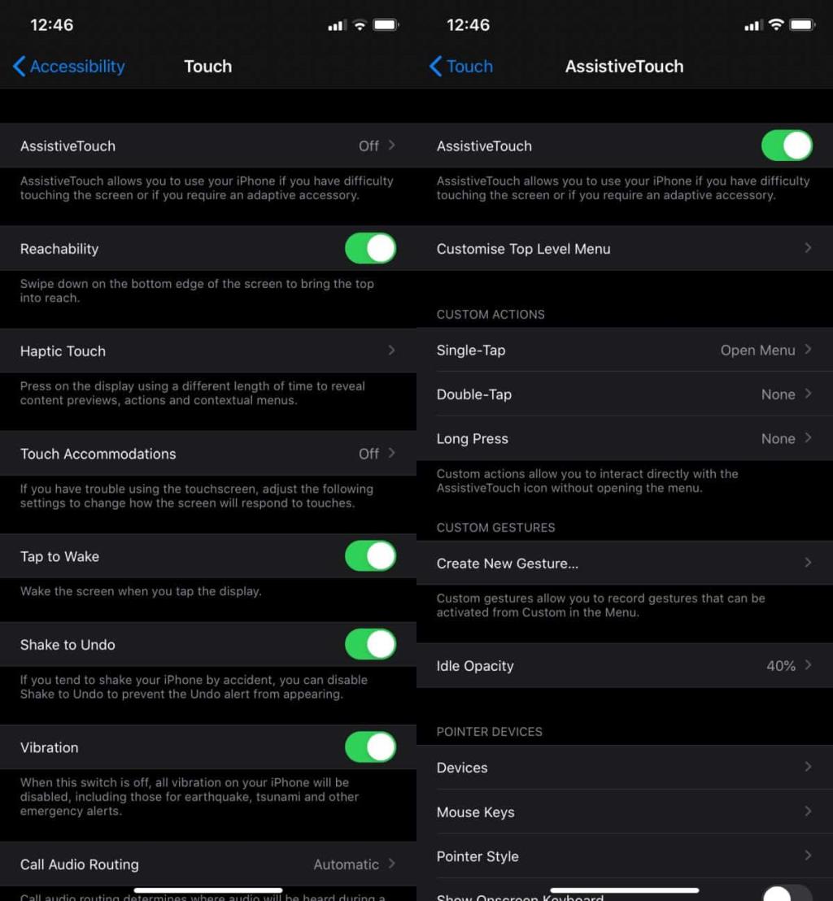Viewport: 833px width, 901px height.
Task: Open the Call Audio Routing menu
Action: click(x=208, y=864)
